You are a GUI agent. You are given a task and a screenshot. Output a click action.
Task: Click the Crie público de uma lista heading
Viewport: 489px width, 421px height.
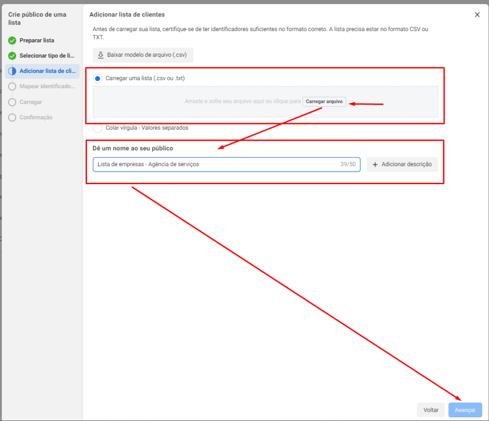pos(37,19)
